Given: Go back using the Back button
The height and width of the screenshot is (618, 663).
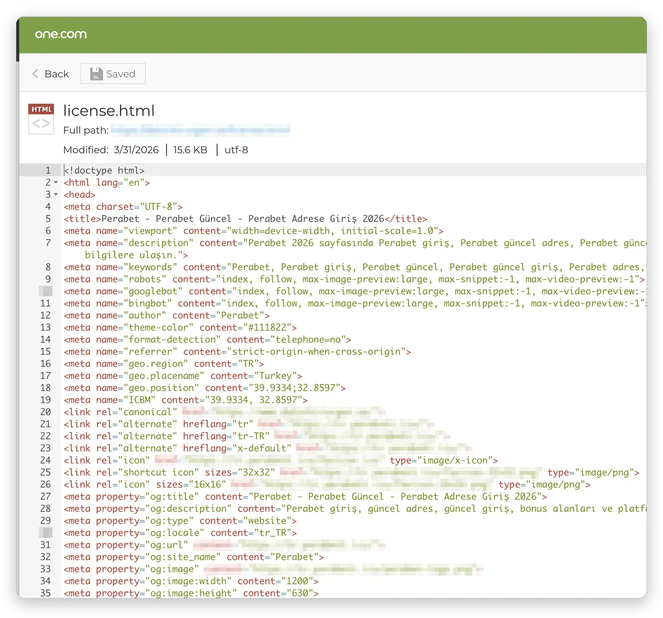Looking at the screenshot, I should coord(50,74).
